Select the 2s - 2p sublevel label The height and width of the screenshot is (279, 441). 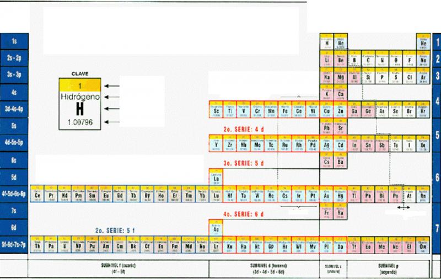(x=15, y=58)
